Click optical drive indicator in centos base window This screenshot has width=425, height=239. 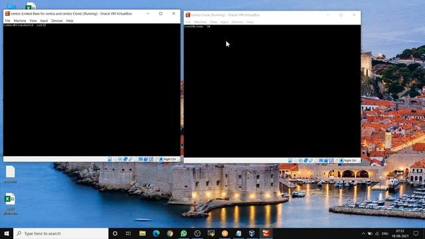pyautogui.click(x=115, y=159)
